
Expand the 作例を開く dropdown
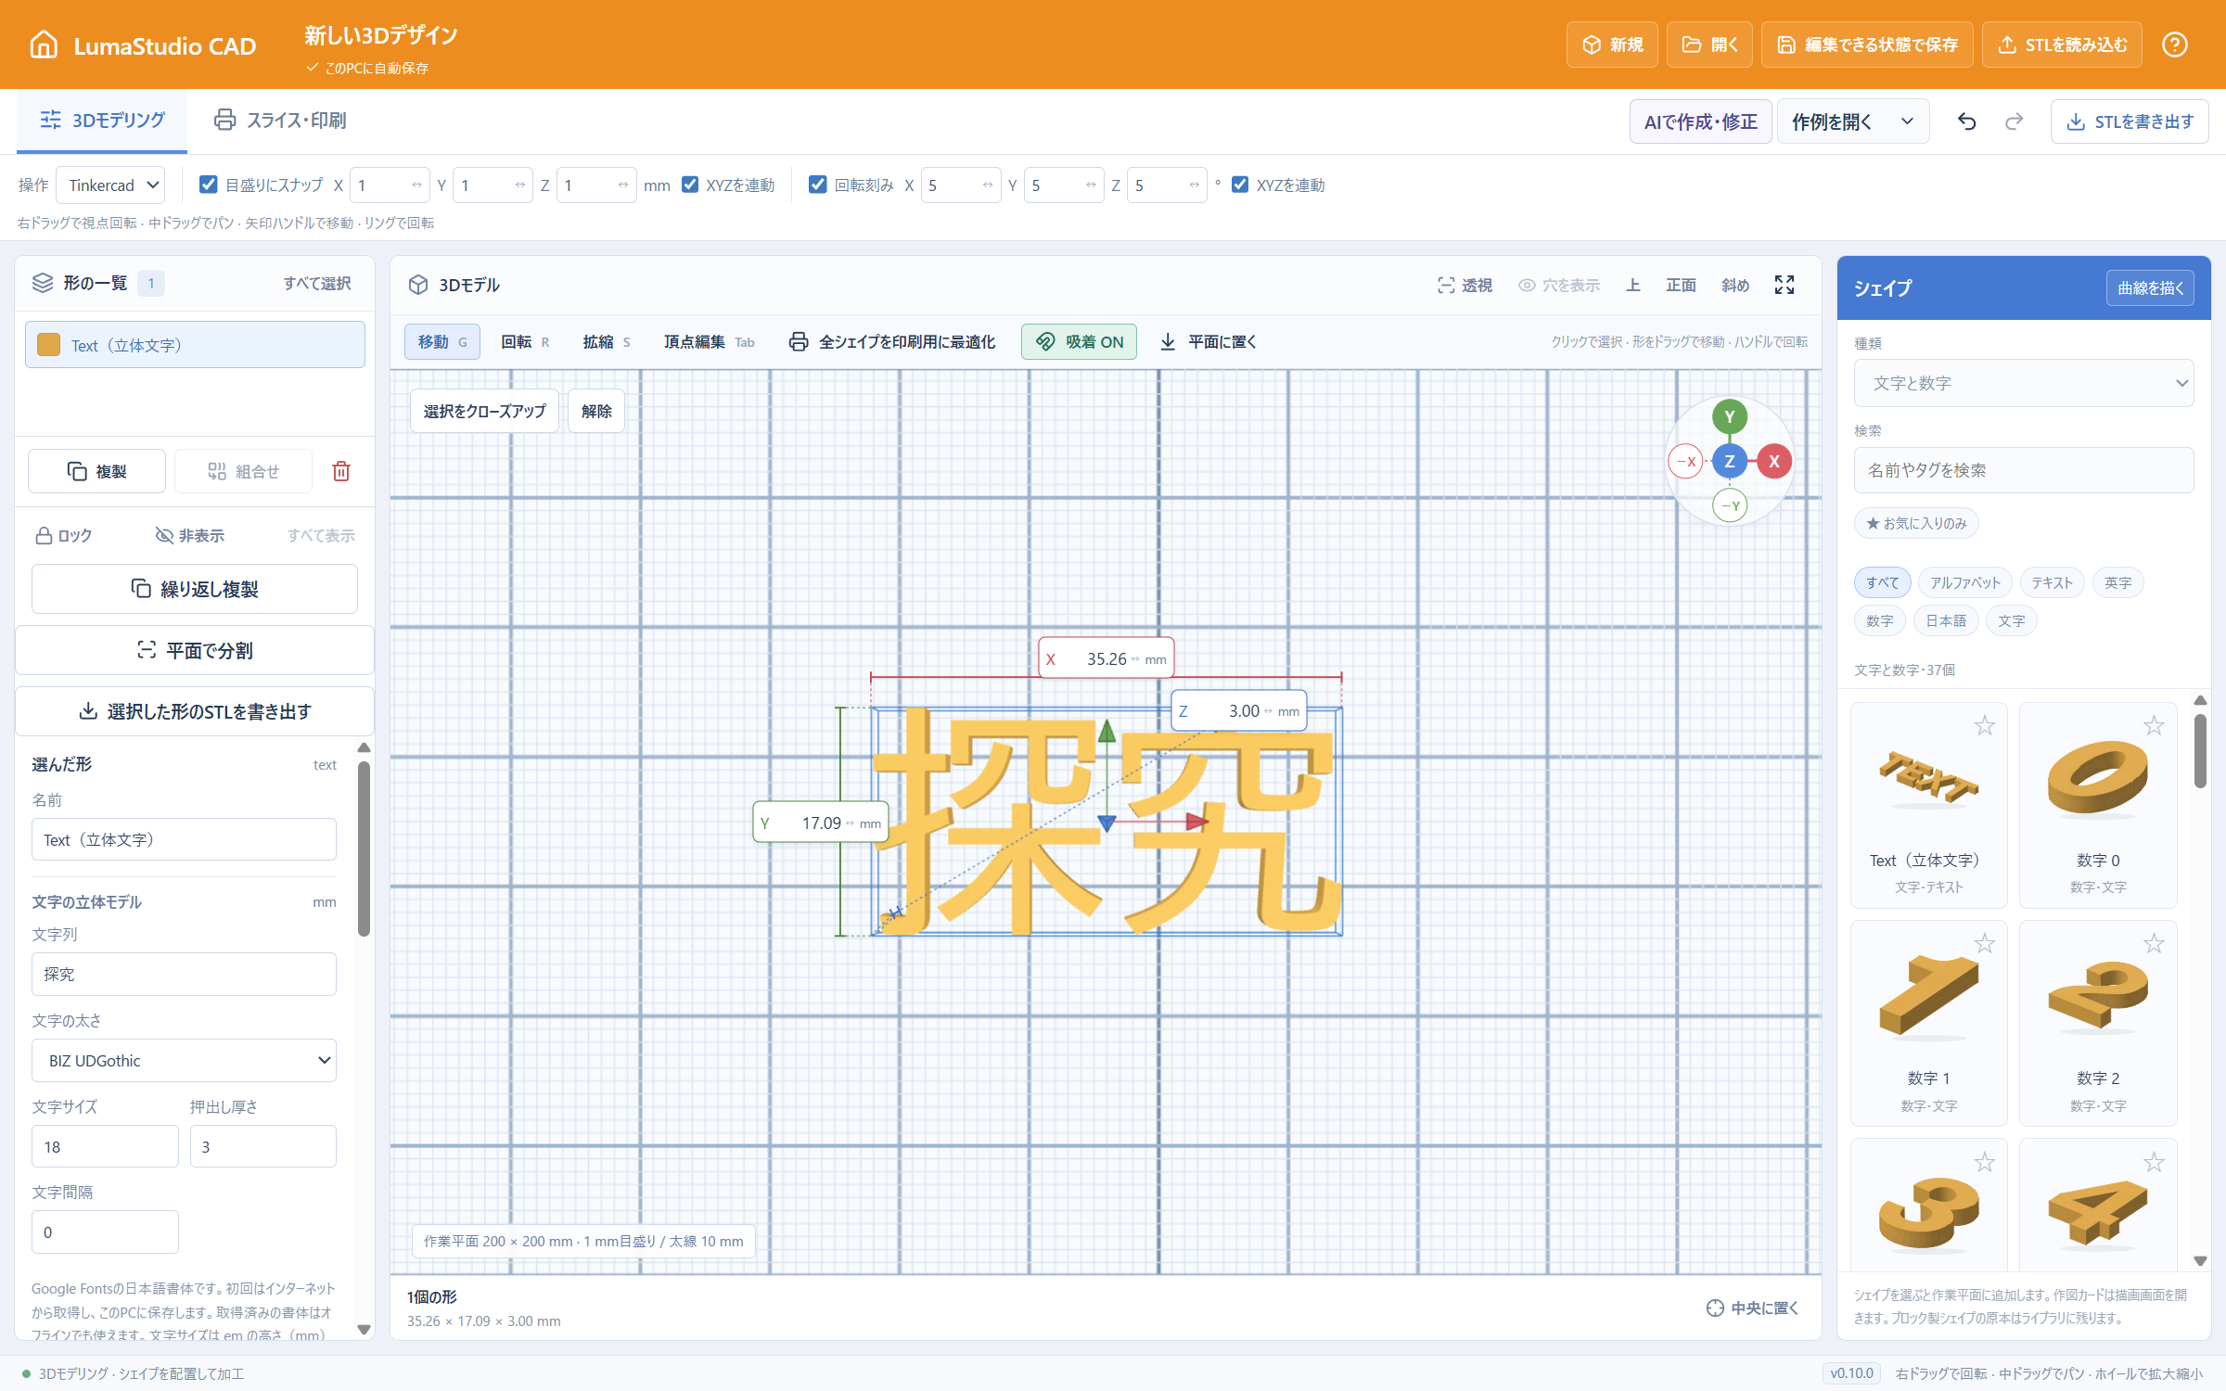tap(1852, 121)
